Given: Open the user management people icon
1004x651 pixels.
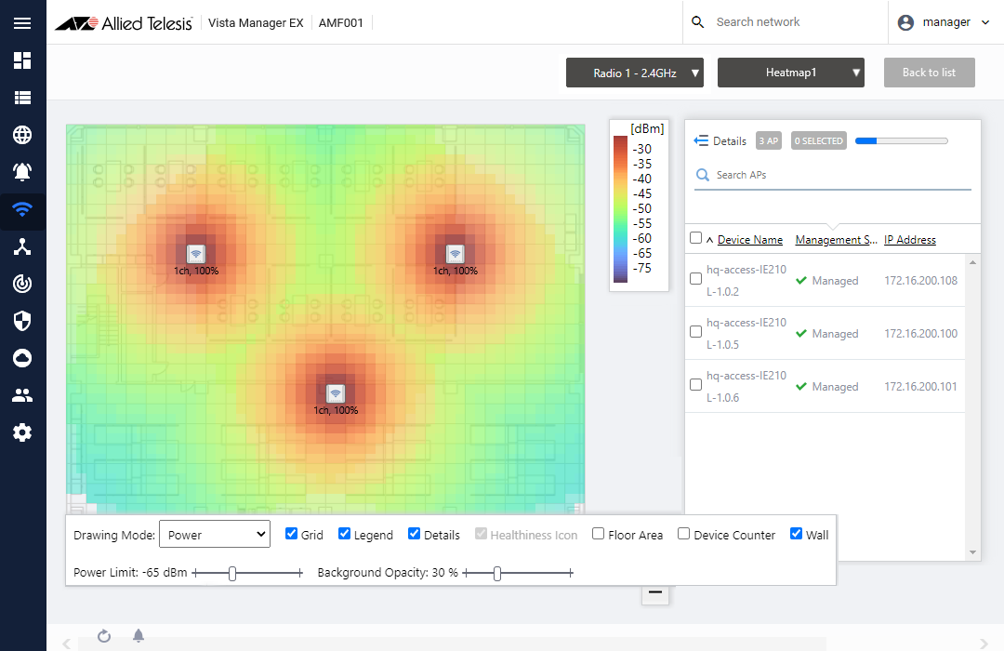Looking at the screenshot, I should [22, 395].
